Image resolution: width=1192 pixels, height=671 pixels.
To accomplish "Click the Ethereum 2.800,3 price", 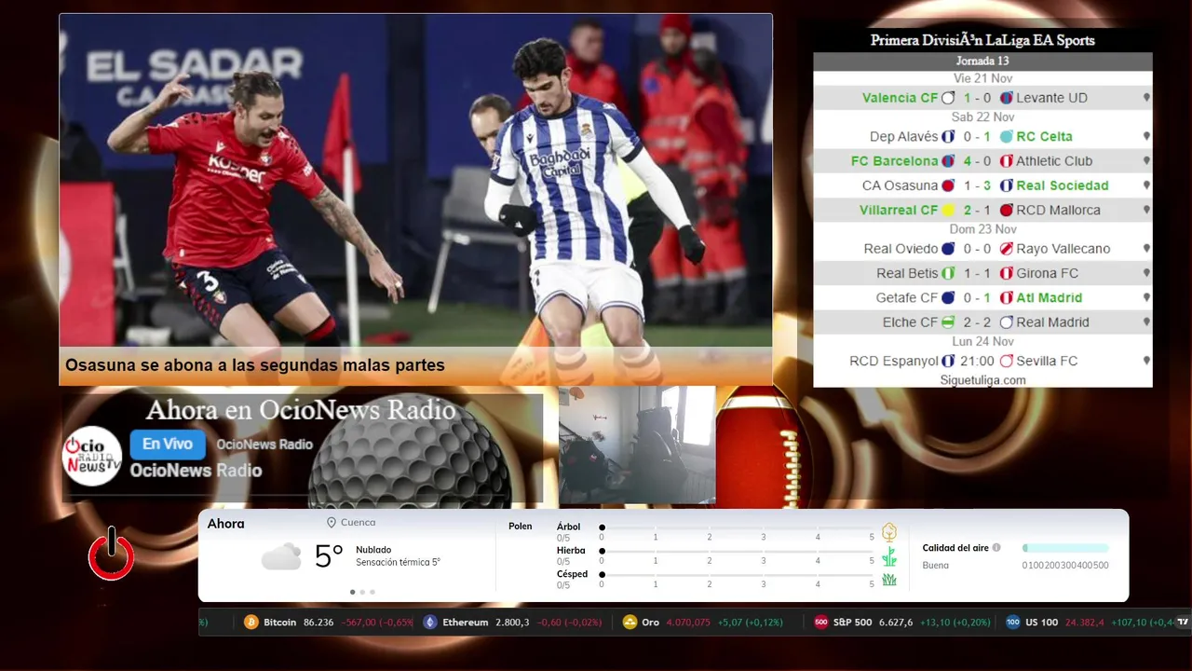I will (x=512, y=623).
